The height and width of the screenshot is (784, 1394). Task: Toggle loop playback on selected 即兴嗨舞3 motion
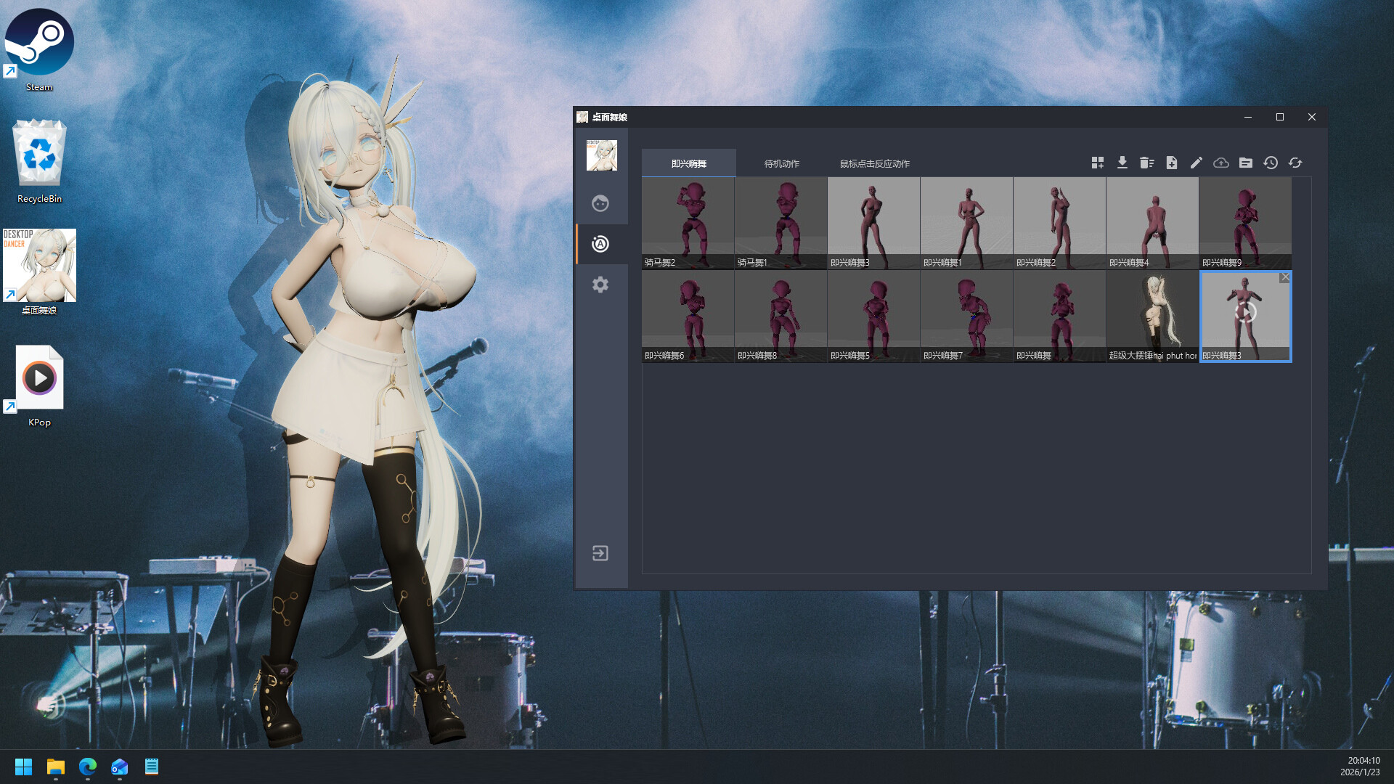(x=1245, y=315)
